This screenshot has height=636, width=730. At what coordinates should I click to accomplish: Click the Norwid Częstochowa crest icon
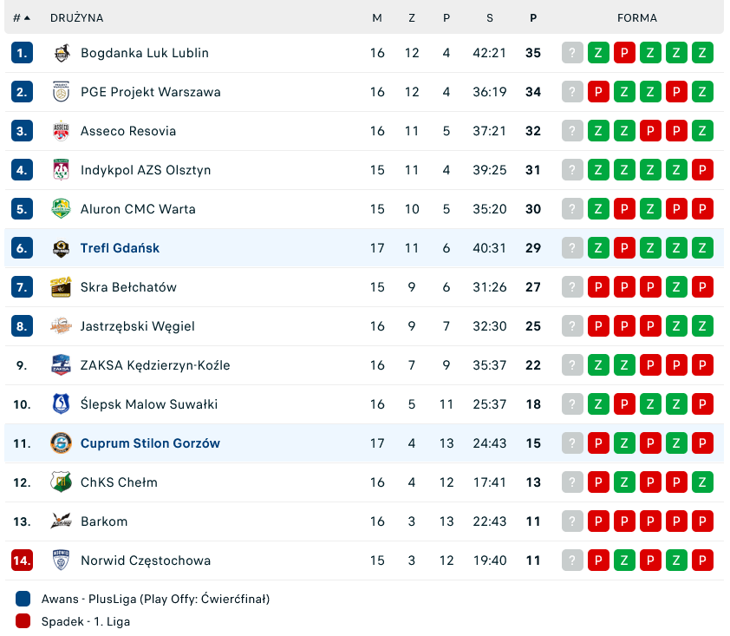(x=61, y=561)
